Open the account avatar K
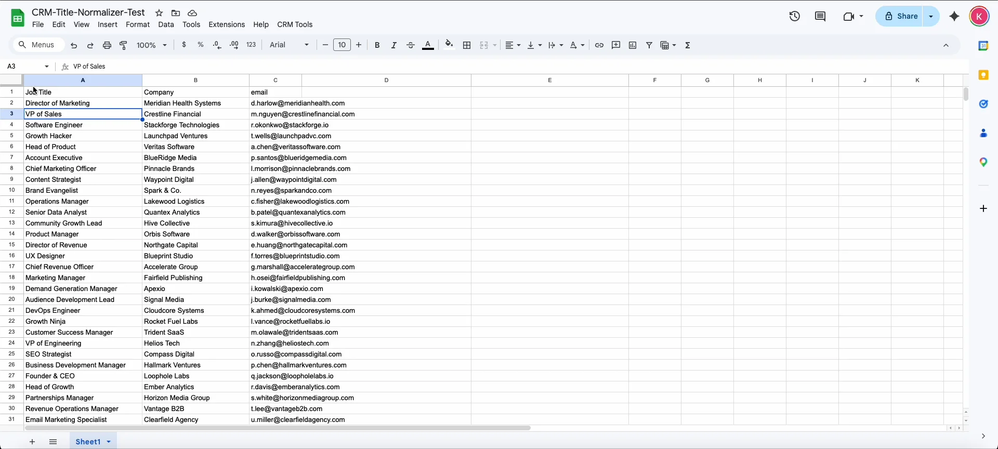The width and height of the screenshot is (998, 449). pyautogui.click(x=979, y=16)
